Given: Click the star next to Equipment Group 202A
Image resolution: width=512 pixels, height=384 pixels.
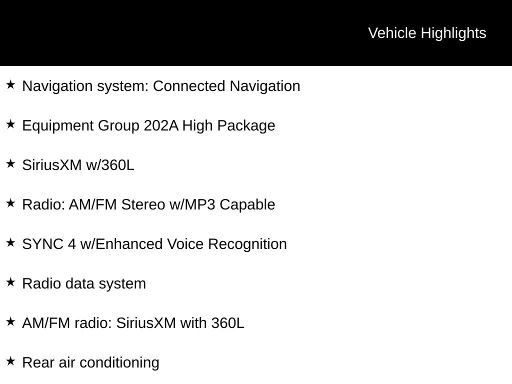Looking at the screenshot, I should pyautogui.click(x=10, y=124).
